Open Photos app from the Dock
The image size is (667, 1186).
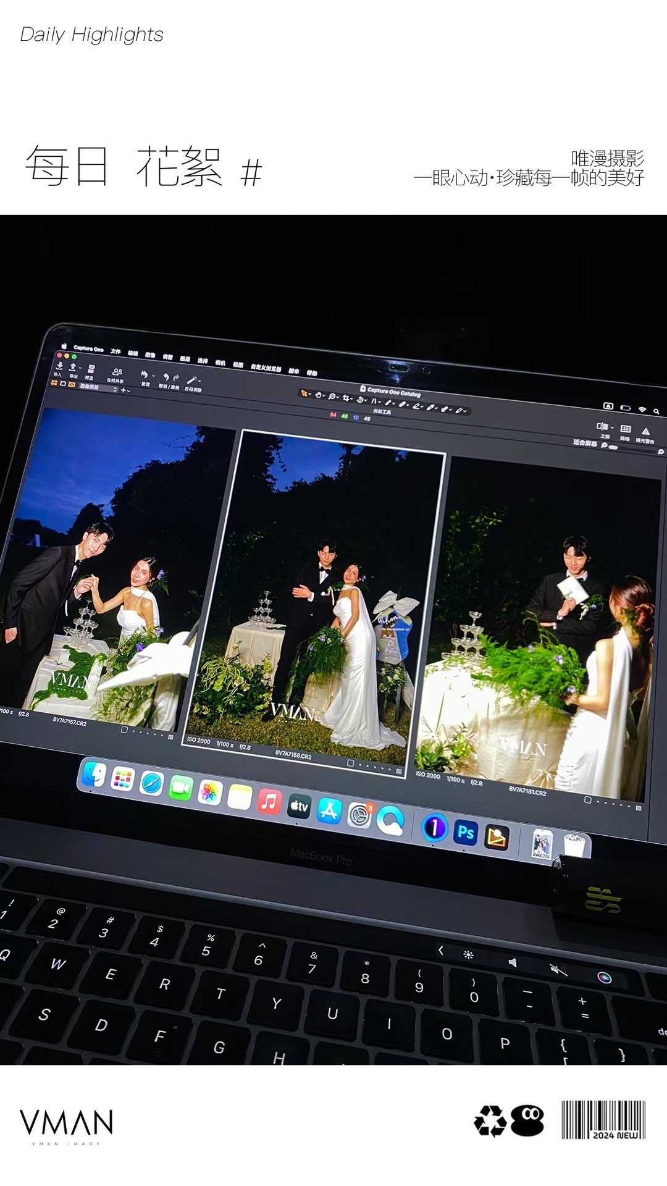(x=210, y=793)
